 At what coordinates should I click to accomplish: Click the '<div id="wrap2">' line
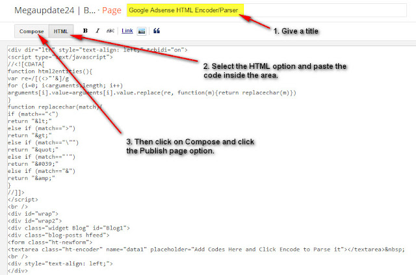[x=34, y=221]
